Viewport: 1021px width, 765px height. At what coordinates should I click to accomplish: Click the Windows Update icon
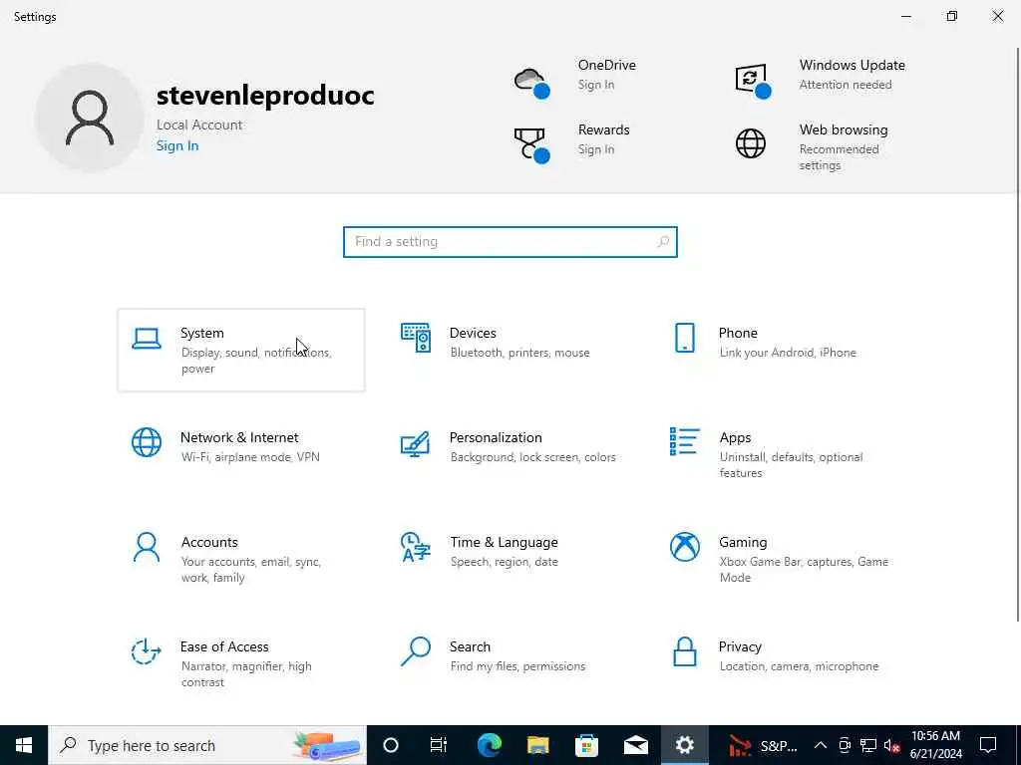pyautogui.click(x=753, y=81)
